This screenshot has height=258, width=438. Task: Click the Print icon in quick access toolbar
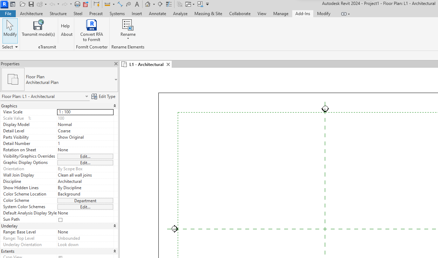[77, 4]
